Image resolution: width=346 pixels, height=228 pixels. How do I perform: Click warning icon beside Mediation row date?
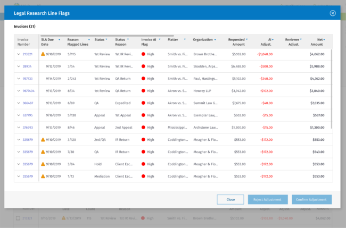[43, 176]
